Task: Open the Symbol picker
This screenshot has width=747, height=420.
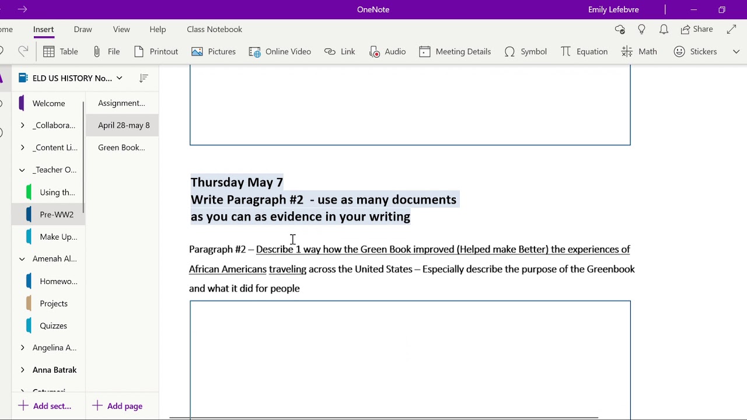Action: point(525,51)
